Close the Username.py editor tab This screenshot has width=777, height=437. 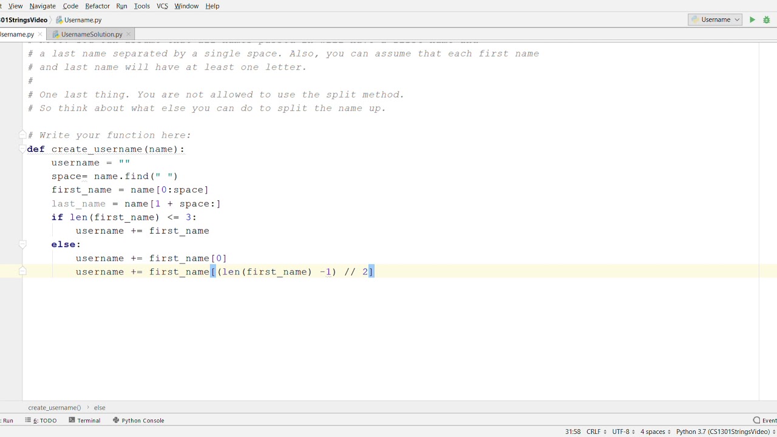point(40,35)
